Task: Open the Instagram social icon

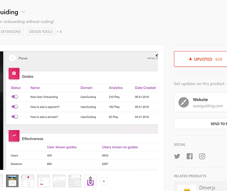Action: 202,156
